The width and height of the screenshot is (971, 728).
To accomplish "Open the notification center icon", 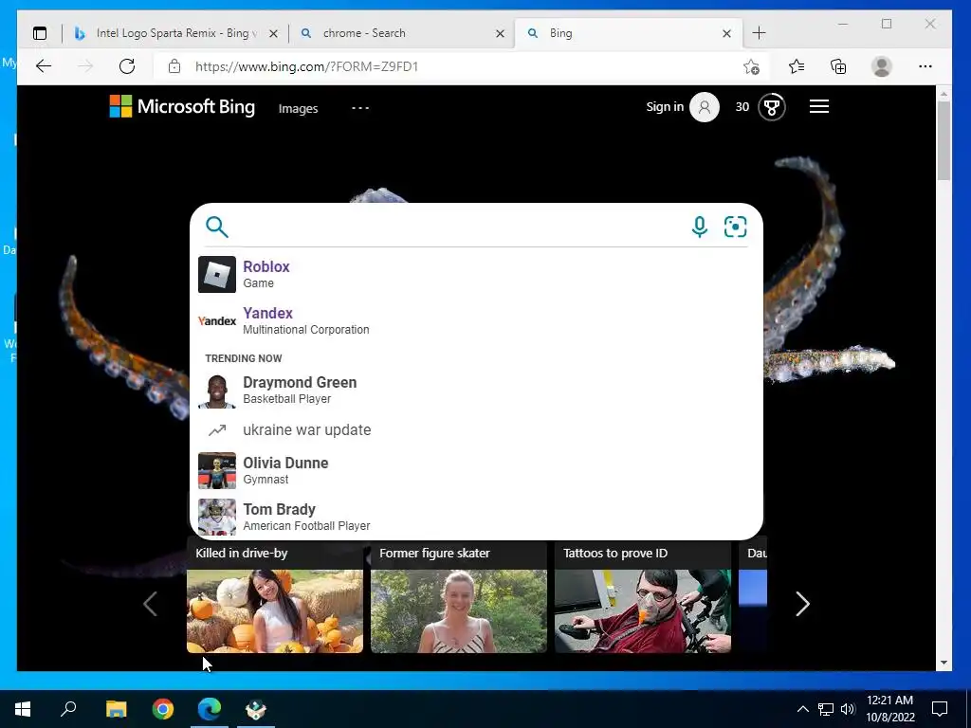I will coord(940,709).
